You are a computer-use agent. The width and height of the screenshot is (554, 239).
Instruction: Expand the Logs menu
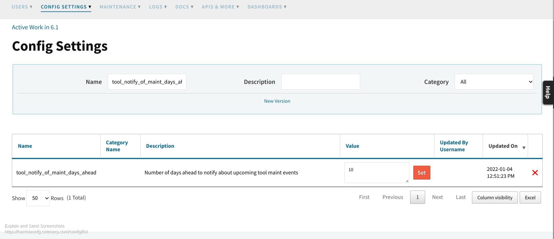point(158,7)
